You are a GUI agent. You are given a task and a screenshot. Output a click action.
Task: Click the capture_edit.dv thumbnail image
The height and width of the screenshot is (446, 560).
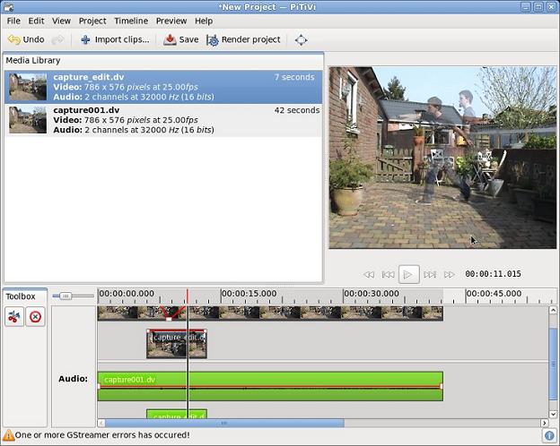(28, 87)
